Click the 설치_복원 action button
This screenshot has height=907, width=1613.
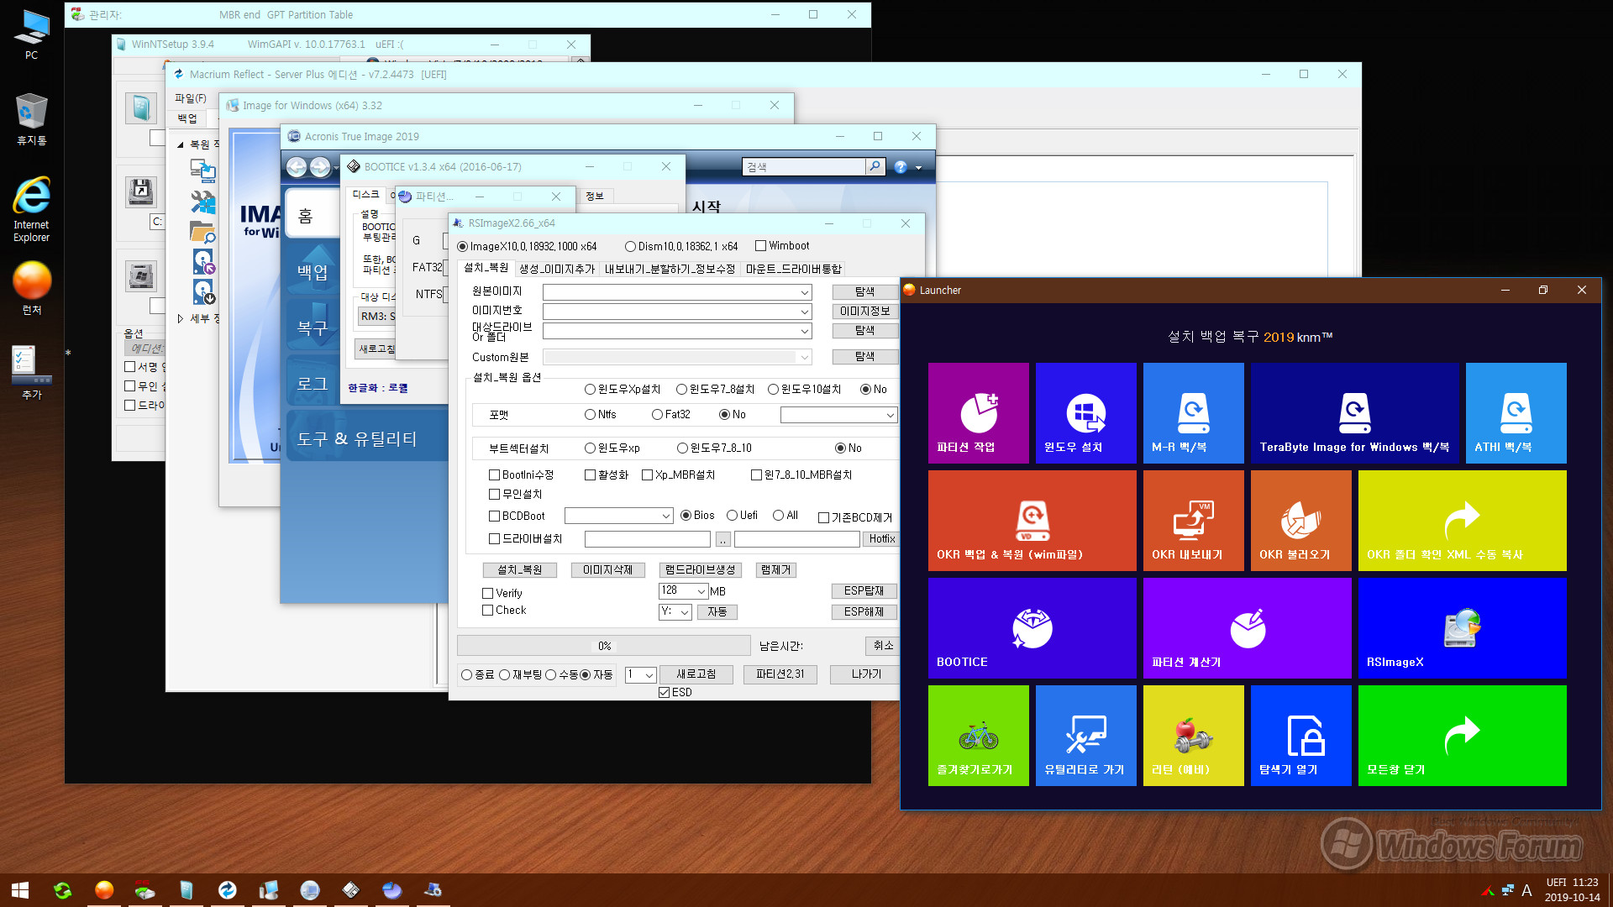pos(519,569)
